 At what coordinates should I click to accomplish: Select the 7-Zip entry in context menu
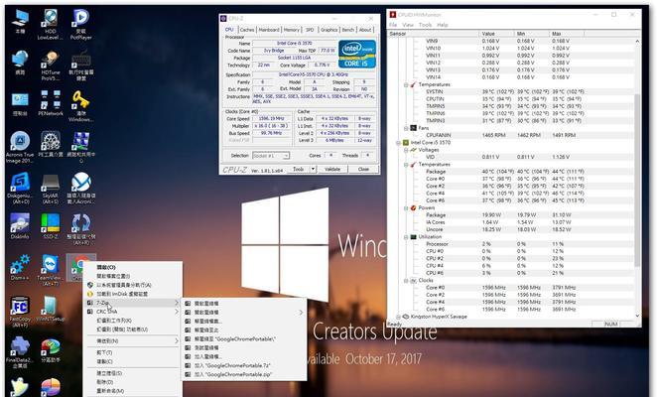(x=133, y=303)
